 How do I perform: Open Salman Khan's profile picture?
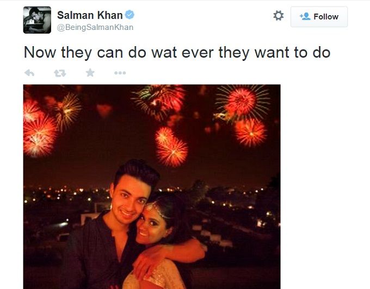(37, 20)
